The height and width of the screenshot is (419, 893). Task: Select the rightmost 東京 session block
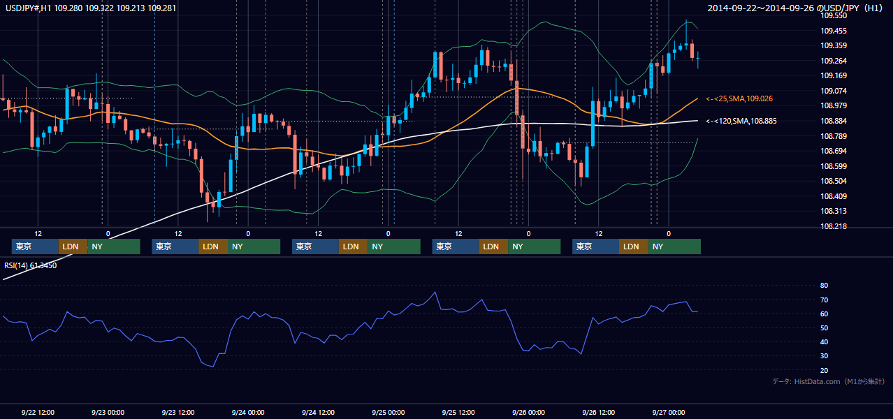point(595,247)
